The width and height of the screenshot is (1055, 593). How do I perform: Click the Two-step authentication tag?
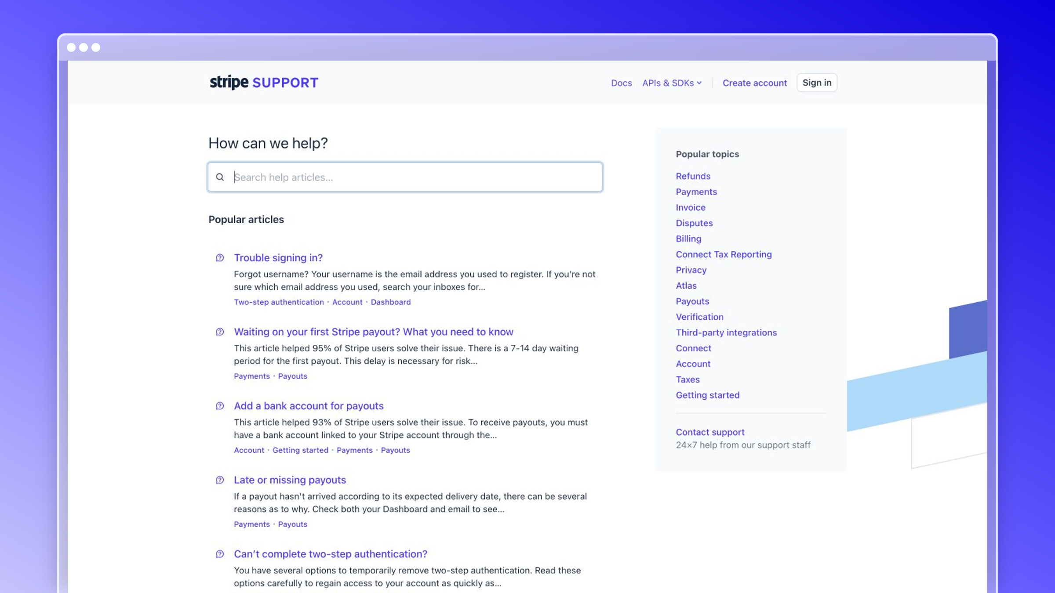coord(279,302)
